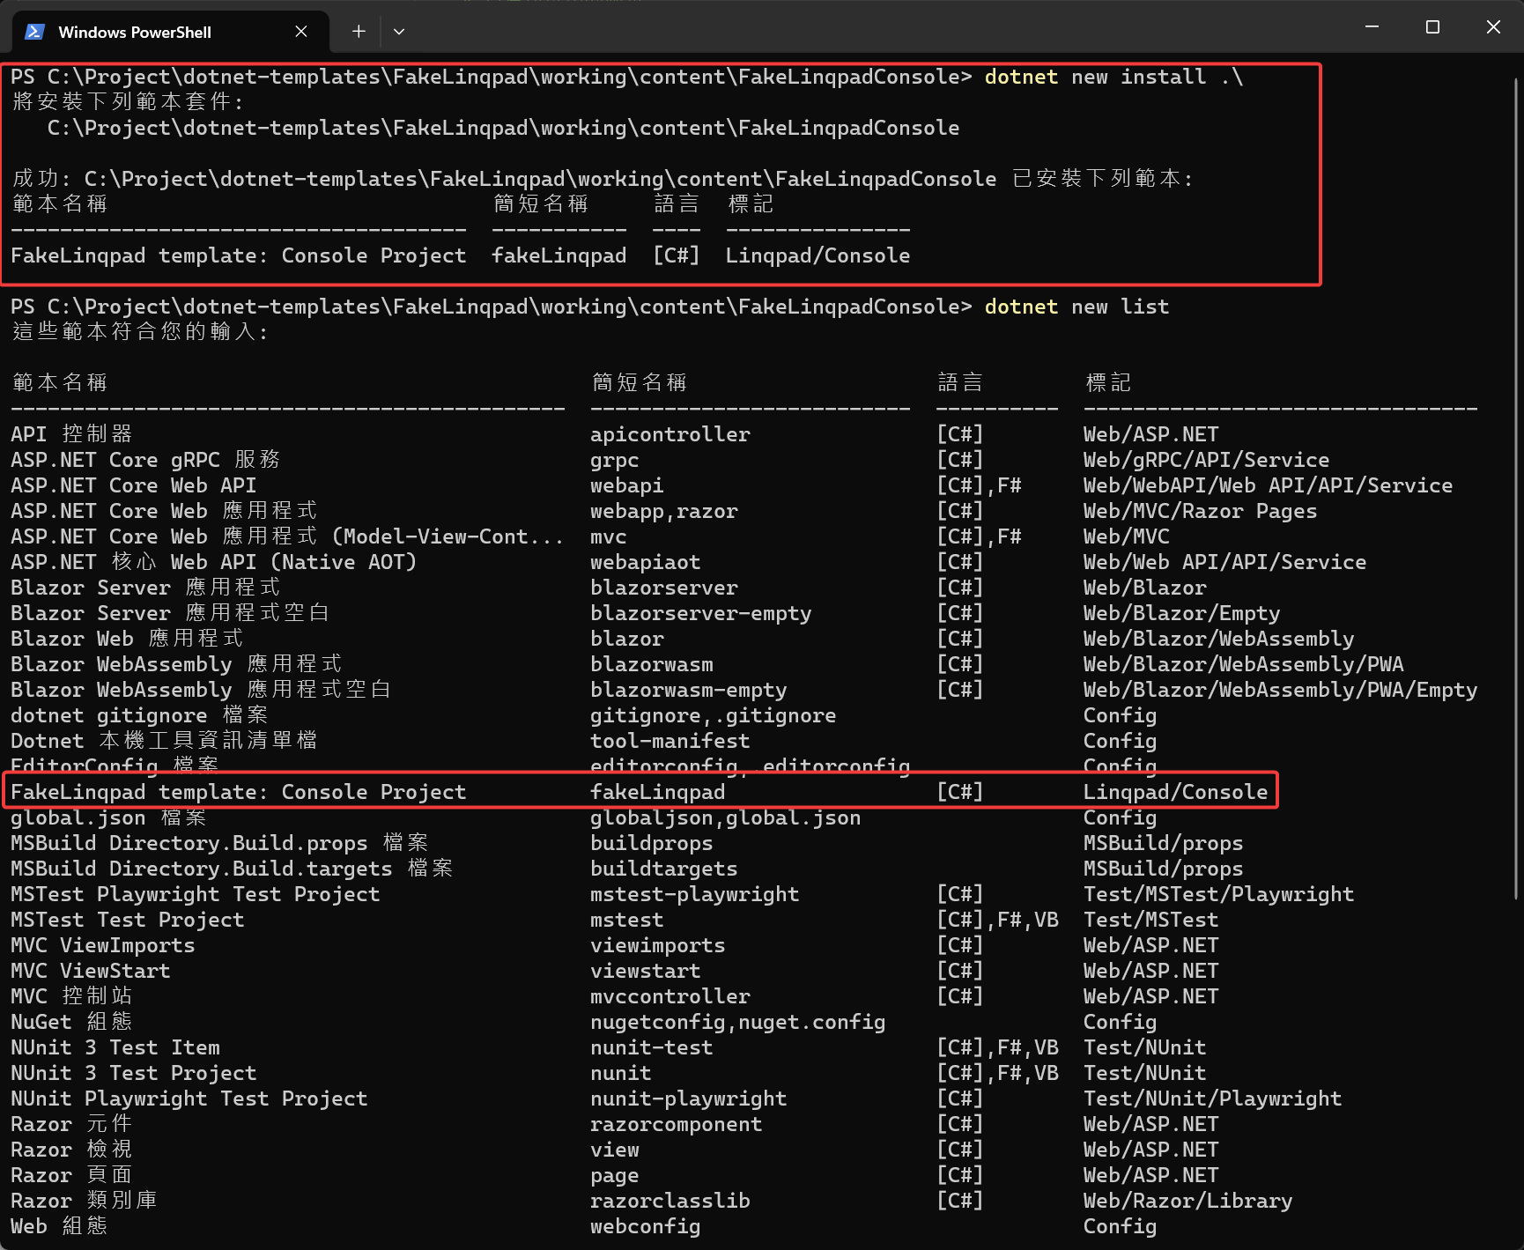Minimize the terminal window
1524x1250 pixels.
coord(1372,27)
